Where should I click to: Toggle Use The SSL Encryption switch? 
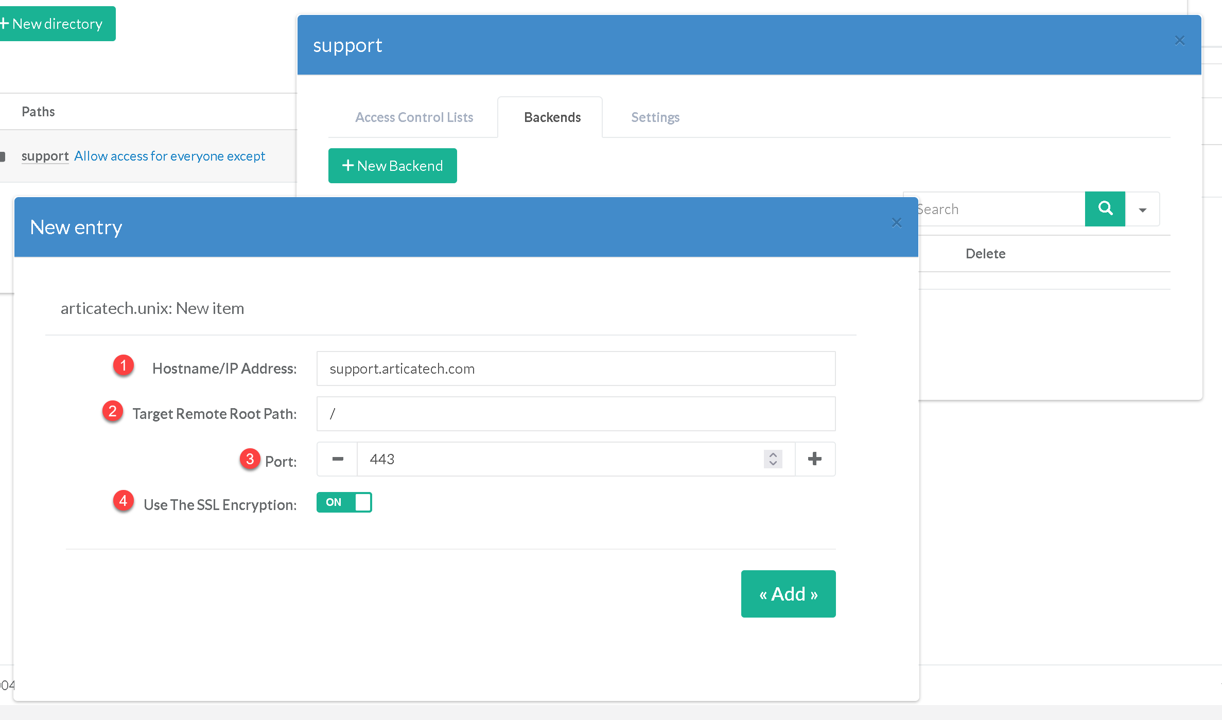[x=344, y=502]
